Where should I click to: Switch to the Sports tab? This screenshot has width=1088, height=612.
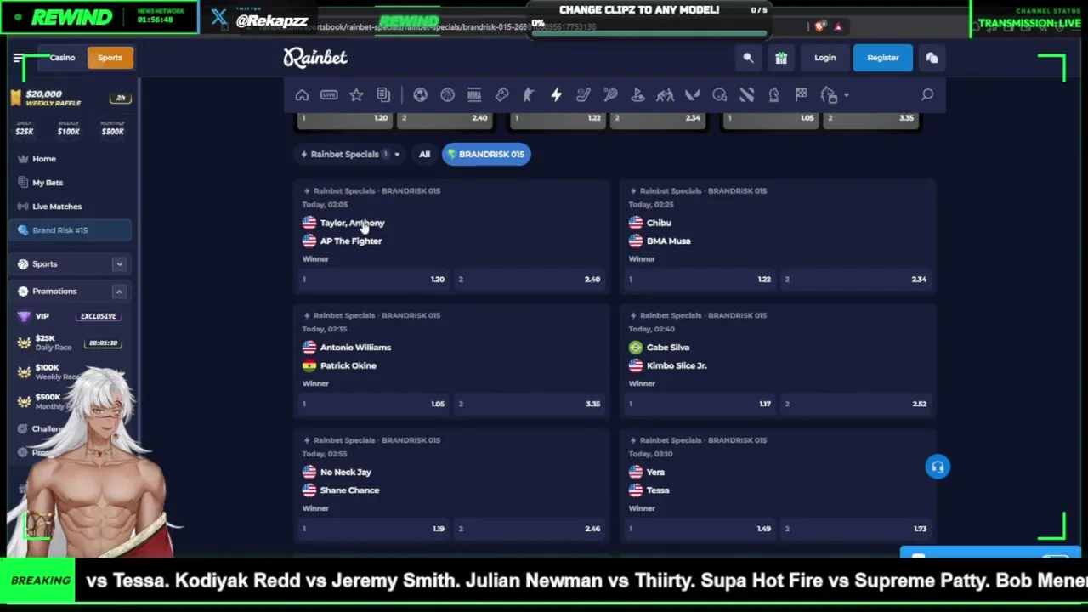pos(110,58)
